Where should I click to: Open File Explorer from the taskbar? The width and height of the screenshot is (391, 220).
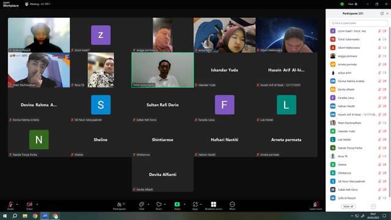(x=25, y=216)
